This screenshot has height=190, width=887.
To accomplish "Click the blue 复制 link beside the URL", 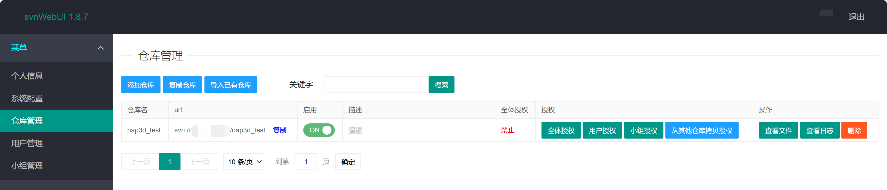I will coord(279,130).
